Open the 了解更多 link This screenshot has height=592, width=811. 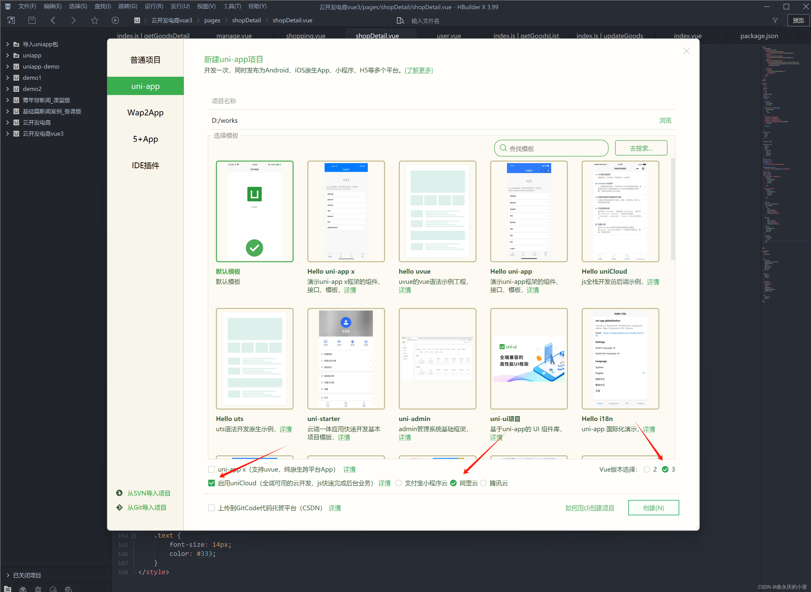(x=418, y=70)
